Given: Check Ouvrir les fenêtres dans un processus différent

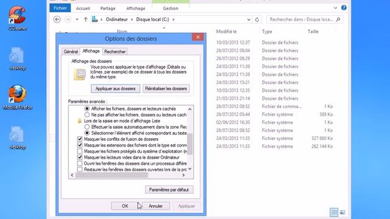Looking at the screenshot, I should click(80, 164).
